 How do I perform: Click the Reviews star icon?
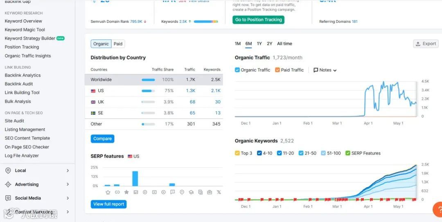point(126,192)
